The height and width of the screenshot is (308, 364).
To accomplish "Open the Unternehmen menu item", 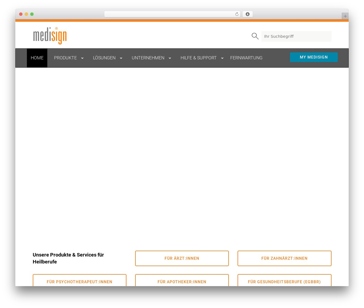I will pyautogui.click(x=148, y=58).
